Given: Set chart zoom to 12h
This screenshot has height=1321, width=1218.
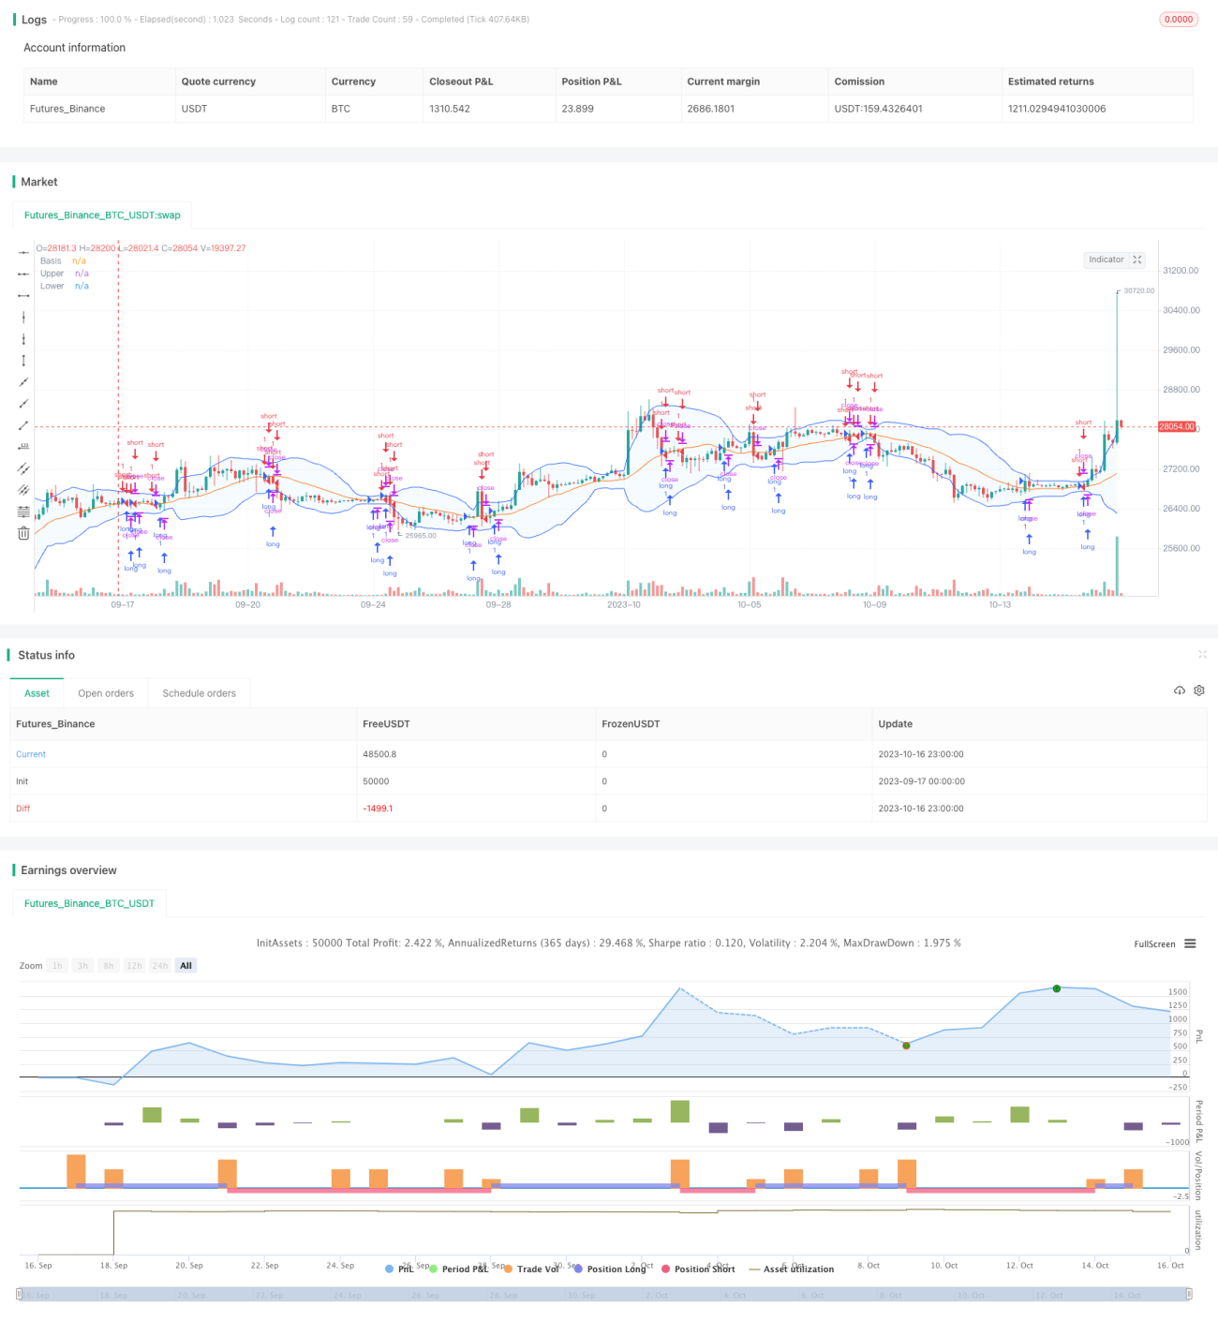Looking at the screenshot, I should [134, 966].
